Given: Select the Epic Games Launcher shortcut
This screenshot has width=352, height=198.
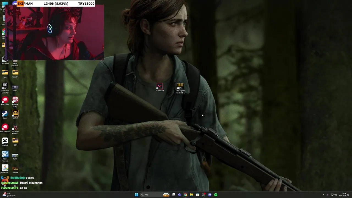Looking at the screenshot, I should 5,88.
